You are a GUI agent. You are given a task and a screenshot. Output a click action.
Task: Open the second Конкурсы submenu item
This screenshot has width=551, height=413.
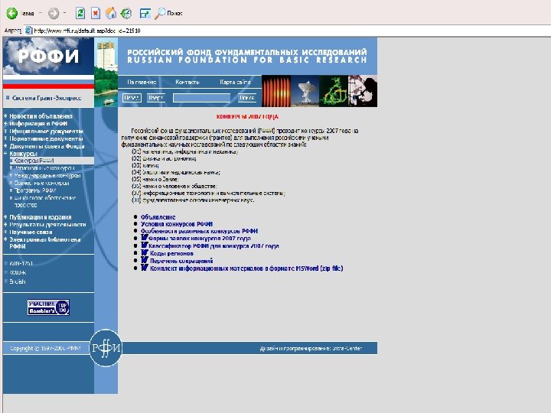[x=44, y=167]
